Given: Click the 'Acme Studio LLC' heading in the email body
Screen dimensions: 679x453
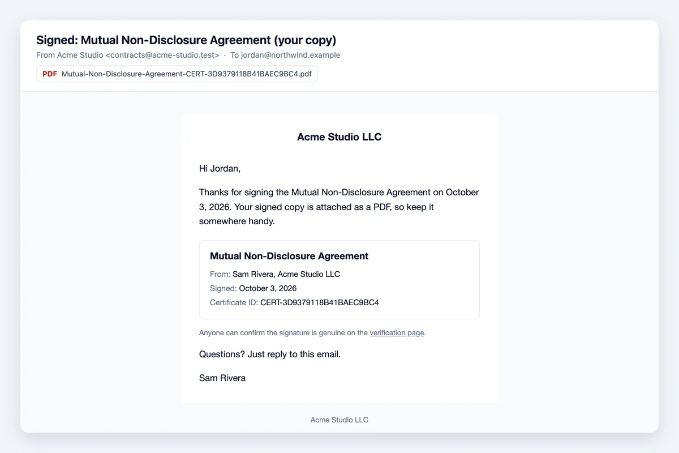Looking at the screenshot, I should click(x=339, y=137).
